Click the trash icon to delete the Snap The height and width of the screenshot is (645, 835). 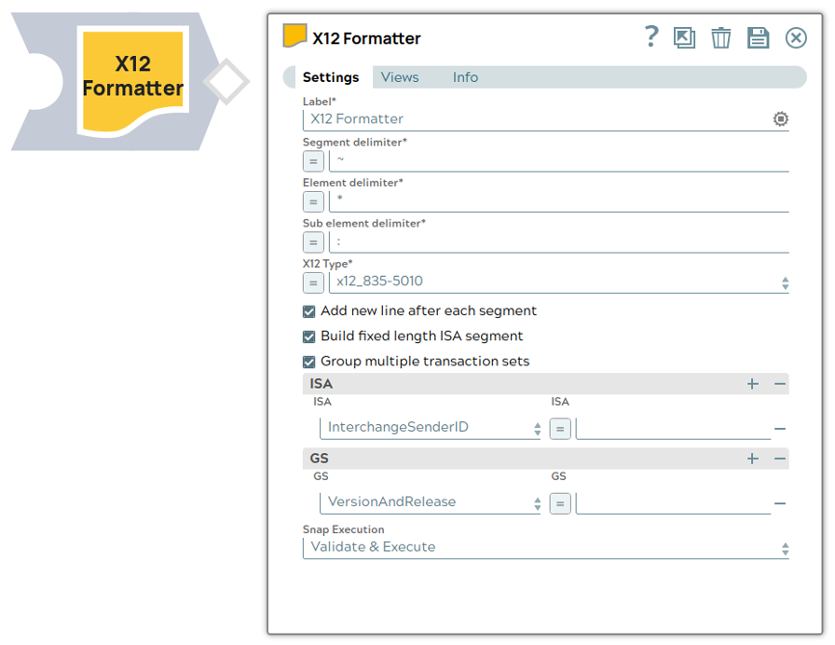point(721,38)
